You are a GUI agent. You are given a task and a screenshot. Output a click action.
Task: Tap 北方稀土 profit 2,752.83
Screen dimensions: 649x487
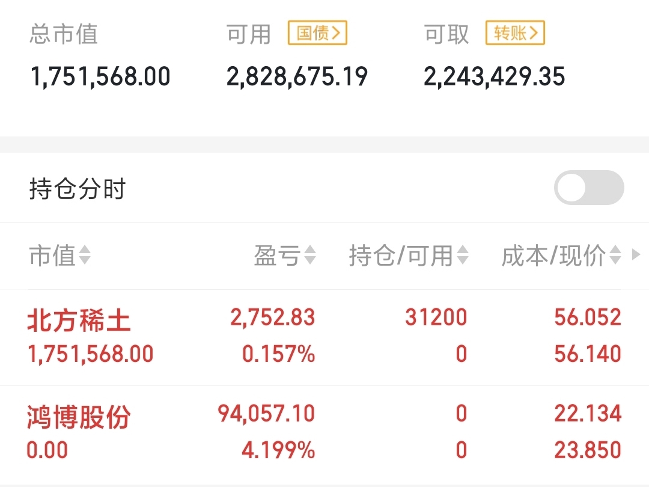point(273,317)
